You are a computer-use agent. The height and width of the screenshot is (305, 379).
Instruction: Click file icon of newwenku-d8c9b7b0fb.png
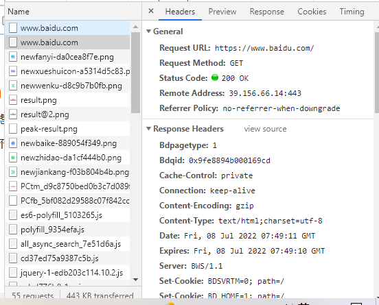tap(13, 86)
